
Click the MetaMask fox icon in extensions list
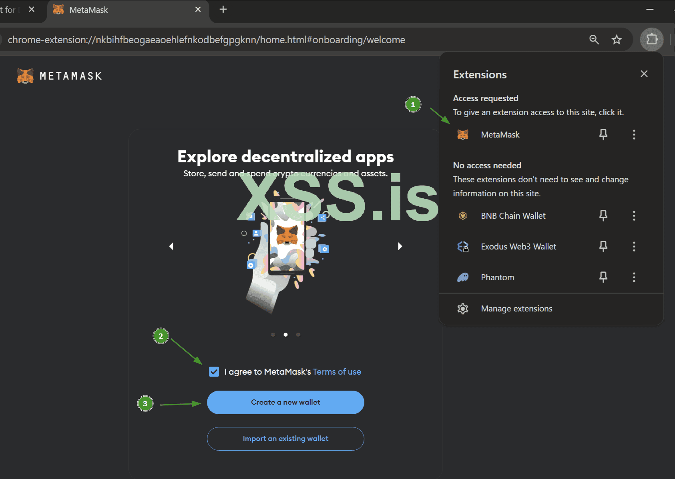pos(463,135)
